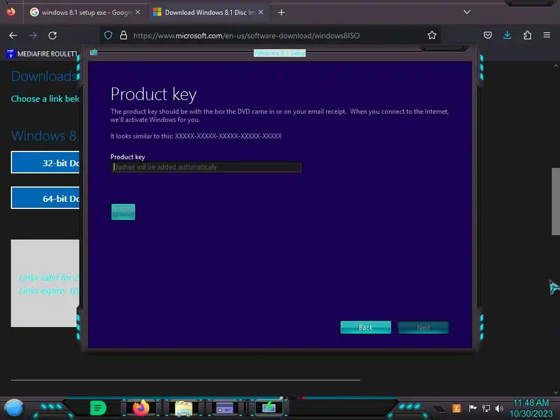Viewport: 560px width, 420px height.
Task: Click the site padlock security icon
Action: [124, 35]
